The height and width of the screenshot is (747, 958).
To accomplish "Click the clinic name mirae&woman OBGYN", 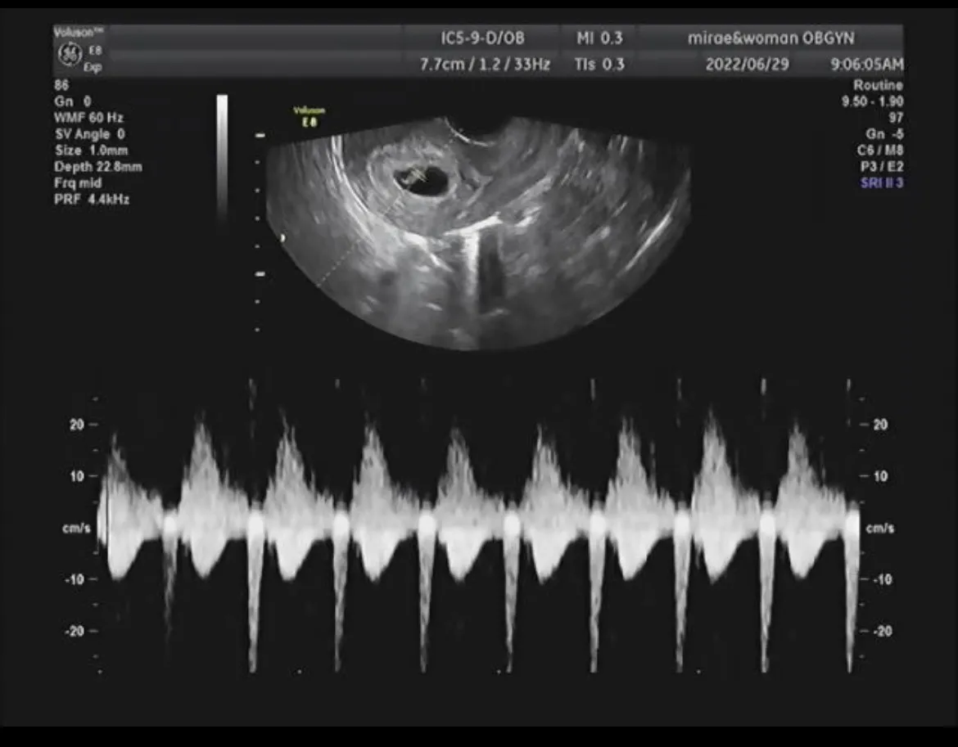I will [x=771, y=38].
